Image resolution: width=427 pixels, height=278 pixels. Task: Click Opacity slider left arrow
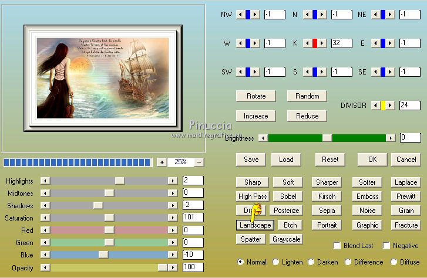[x=45, y=267]
